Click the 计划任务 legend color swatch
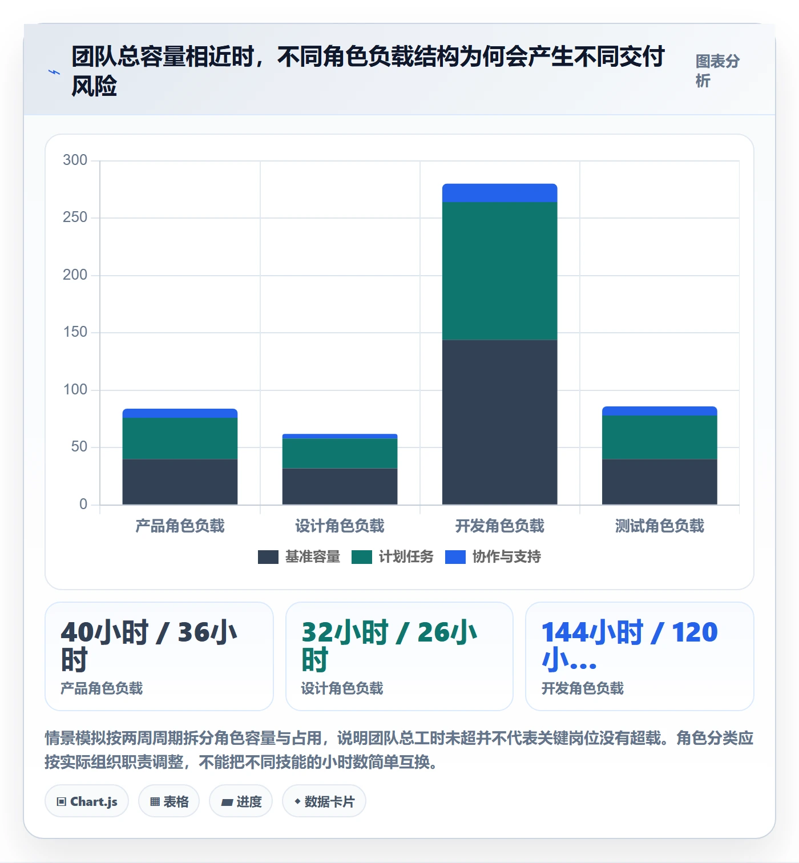Screen dimensions: 799x863 [362, 556]
